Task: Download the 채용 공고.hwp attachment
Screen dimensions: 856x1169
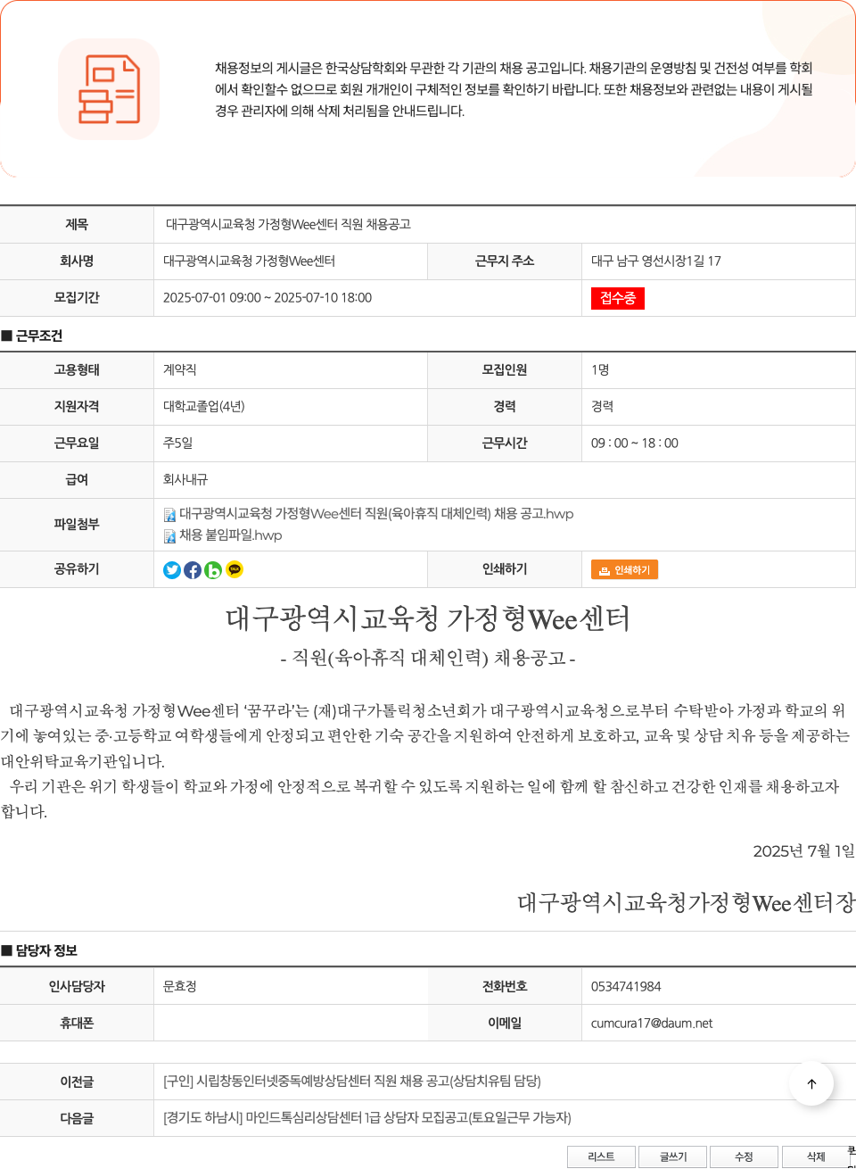Action: [x=376, y=514]
